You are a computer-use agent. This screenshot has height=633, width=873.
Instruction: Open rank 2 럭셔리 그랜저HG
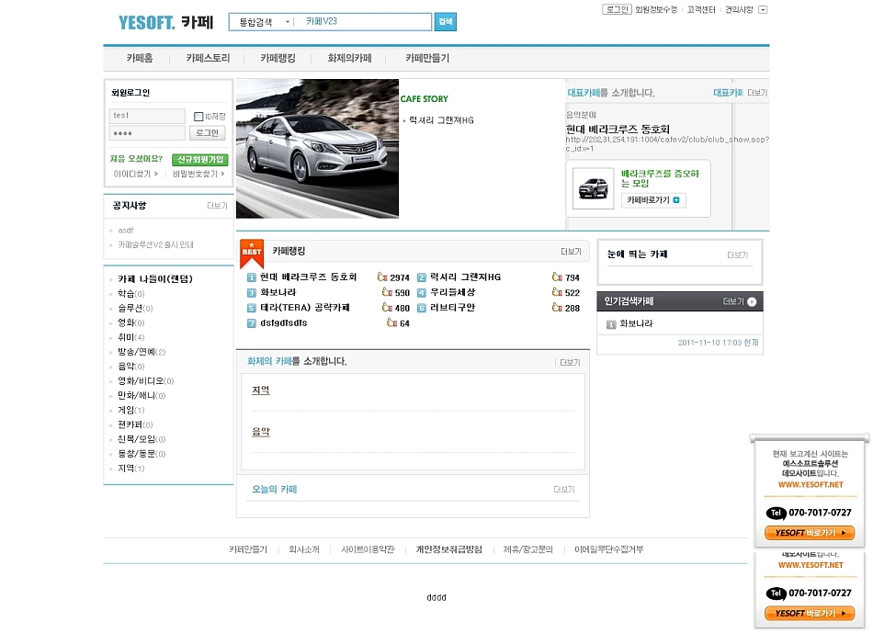[466, 277]
